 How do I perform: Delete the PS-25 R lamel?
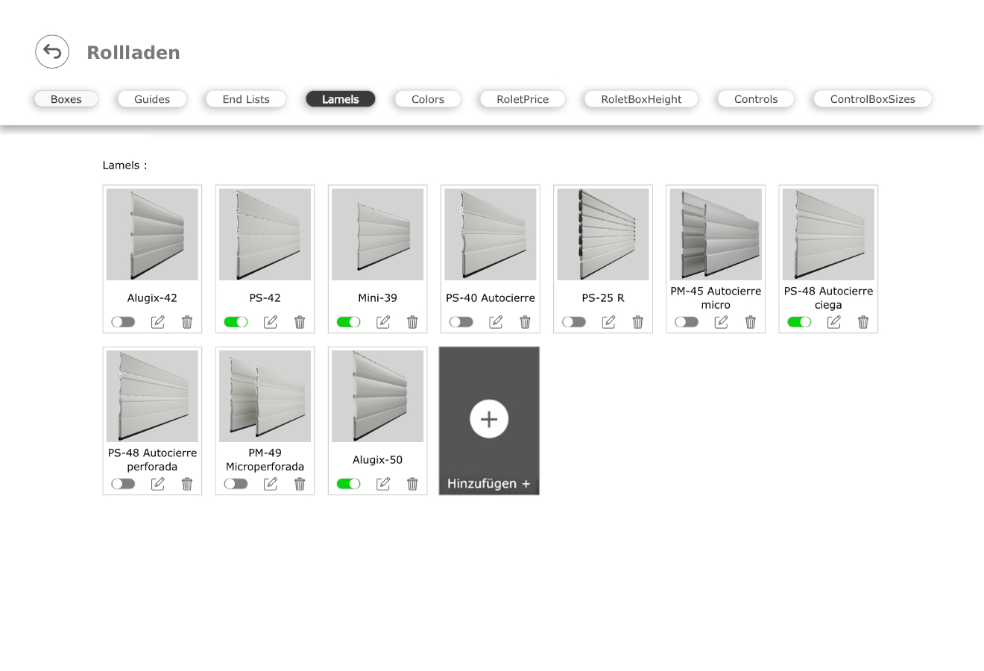[637, 322]
